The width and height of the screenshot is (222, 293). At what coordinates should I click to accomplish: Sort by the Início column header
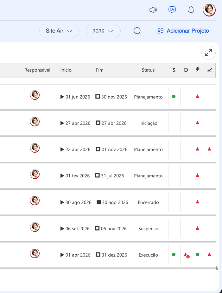(66, 70)
